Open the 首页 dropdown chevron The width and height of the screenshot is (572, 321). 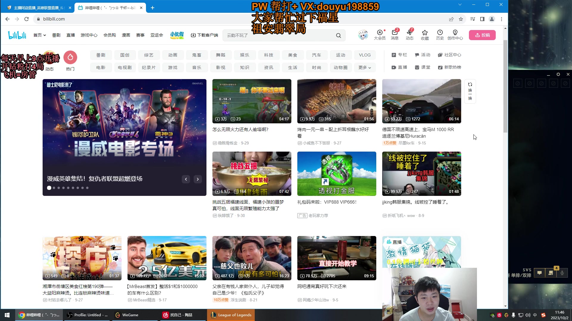(x=44, y=35)
